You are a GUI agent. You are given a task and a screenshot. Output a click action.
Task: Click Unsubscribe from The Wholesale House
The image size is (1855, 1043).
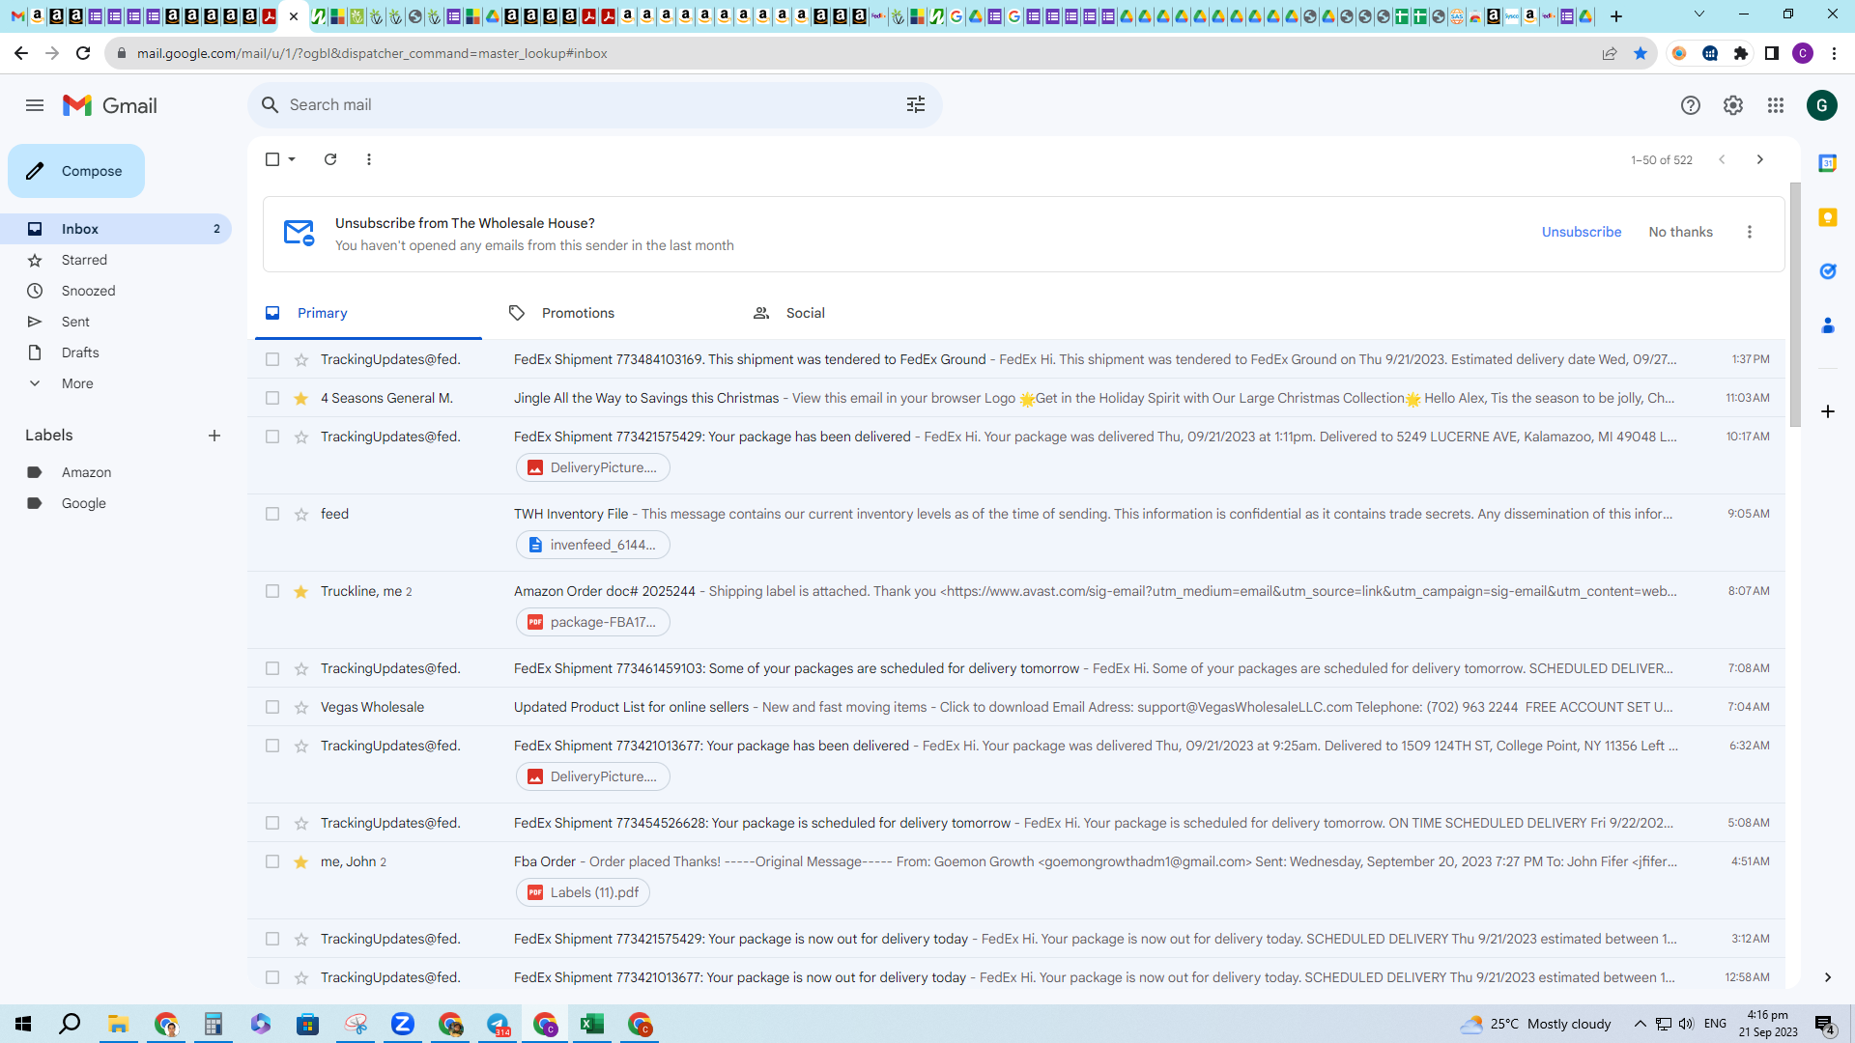click(x=1582, y=232)
